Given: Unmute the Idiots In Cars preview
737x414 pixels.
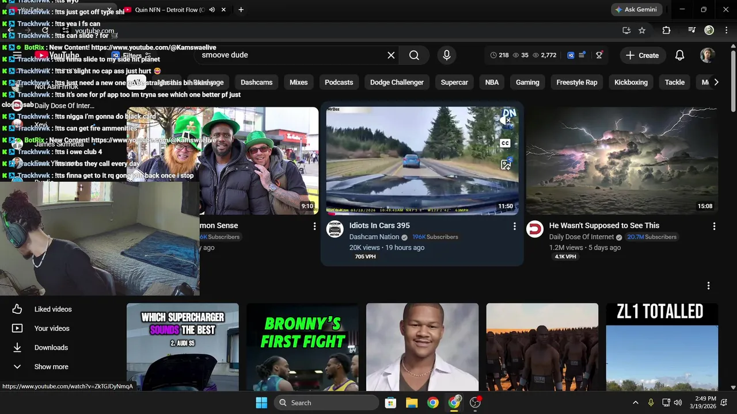Looking at the screenshot, I should [506, 121].
